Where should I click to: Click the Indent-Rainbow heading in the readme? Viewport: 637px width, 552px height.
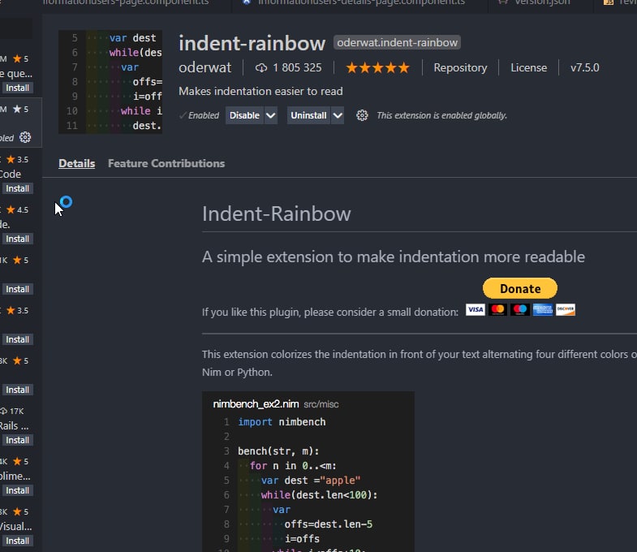tap(276, 213)
